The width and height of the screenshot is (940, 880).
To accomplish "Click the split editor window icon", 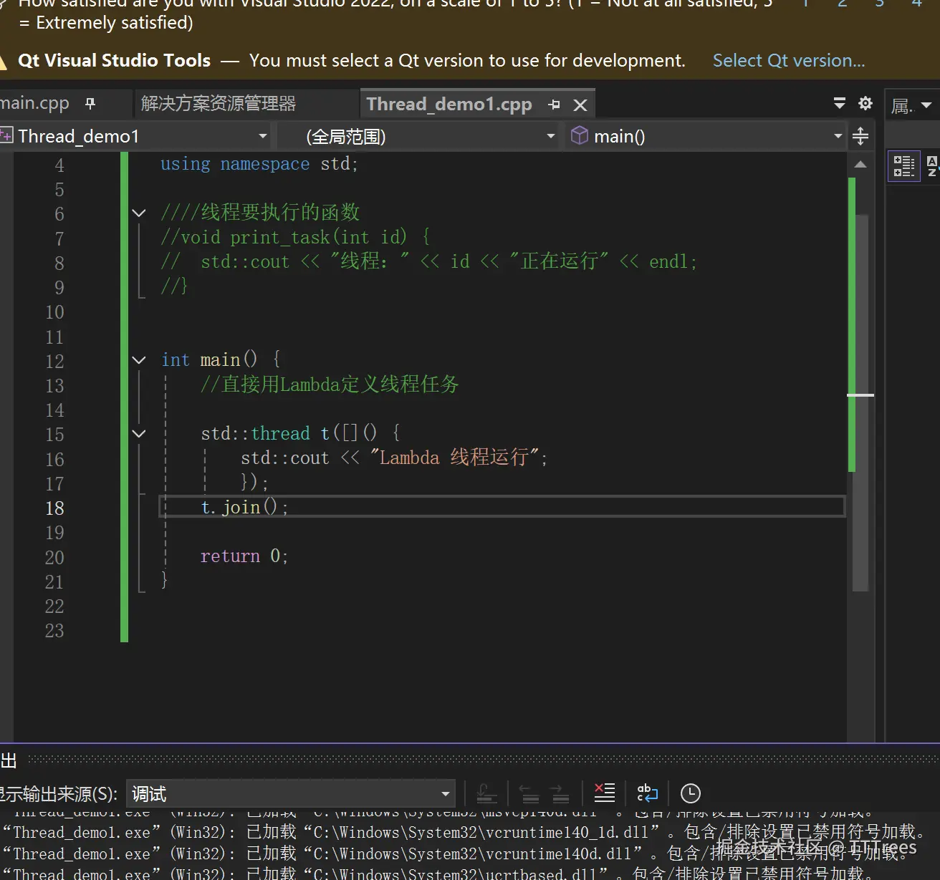I will click(x=860, y=136).
